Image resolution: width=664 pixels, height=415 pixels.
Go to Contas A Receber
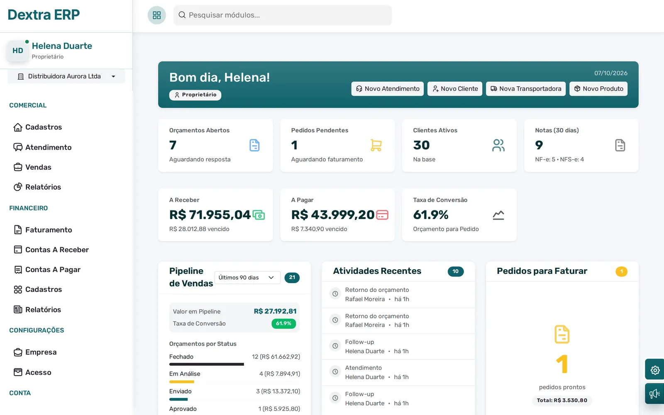click(51, 250)
